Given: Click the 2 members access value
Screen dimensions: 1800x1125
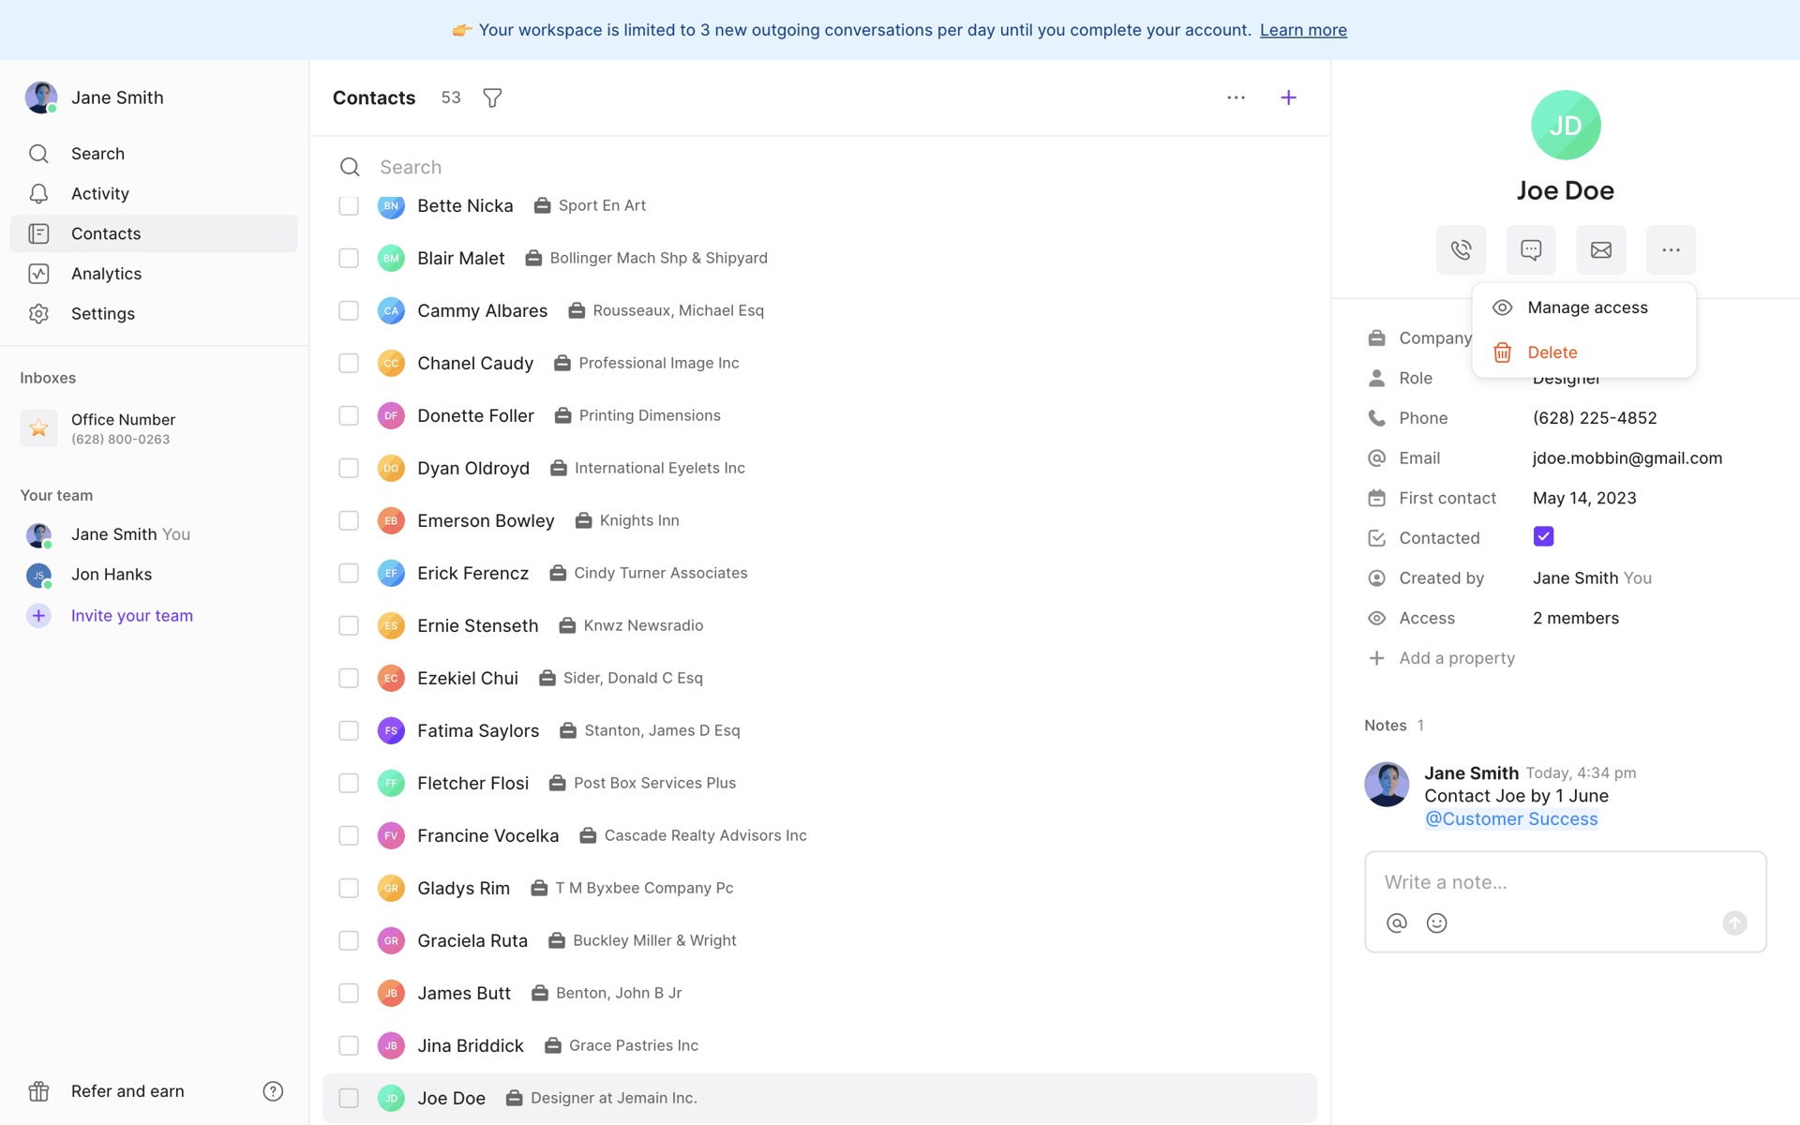Looking at the screenshot, I should [1576, 619].
